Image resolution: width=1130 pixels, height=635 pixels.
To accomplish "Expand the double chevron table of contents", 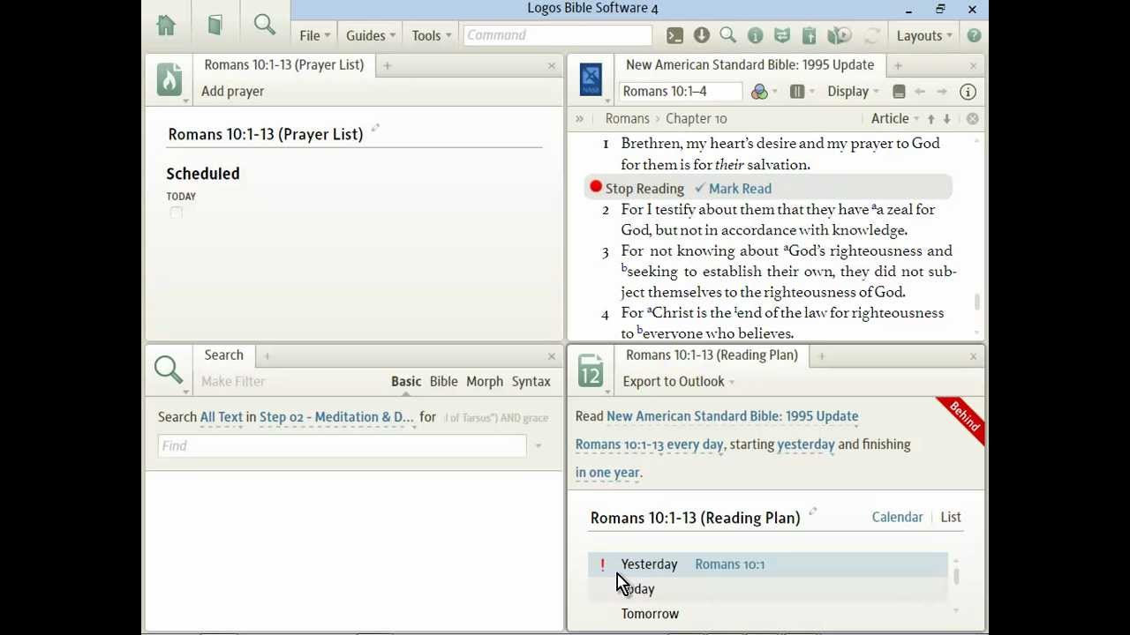I will coord(579,118).
